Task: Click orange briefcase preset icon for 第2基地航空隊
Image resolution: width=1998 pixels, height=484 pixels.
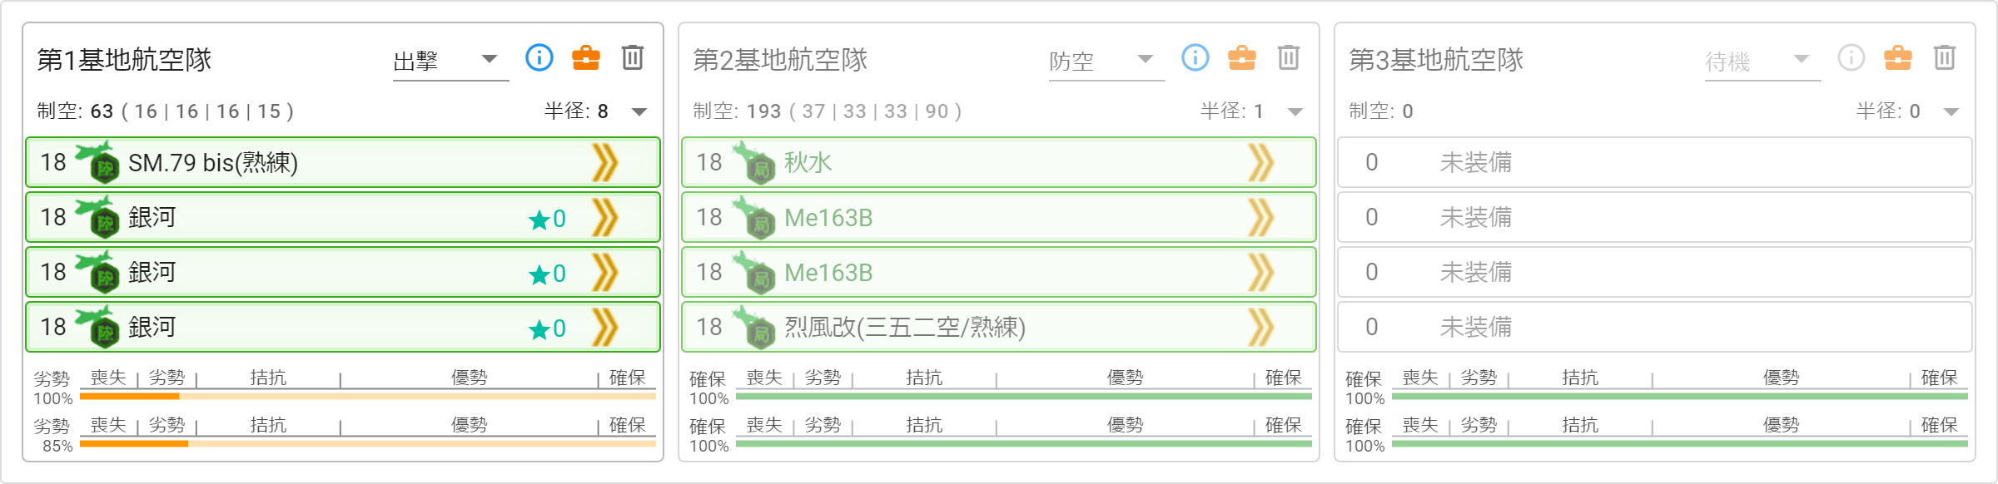Action: (1242, 57)
